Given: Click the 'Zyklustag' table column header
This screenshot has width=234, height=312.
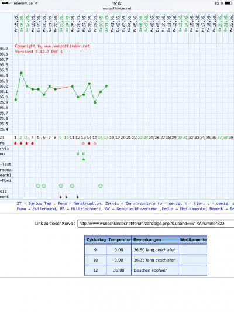Looking at the screenshot, I should (x=95, y=240).
